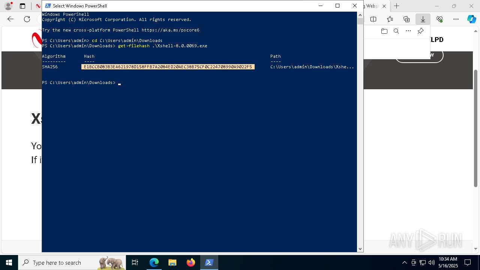The image size is (480, 270).
Task: Click the 'Select Windows PowerShell' window title
Action: click(80, 6)
